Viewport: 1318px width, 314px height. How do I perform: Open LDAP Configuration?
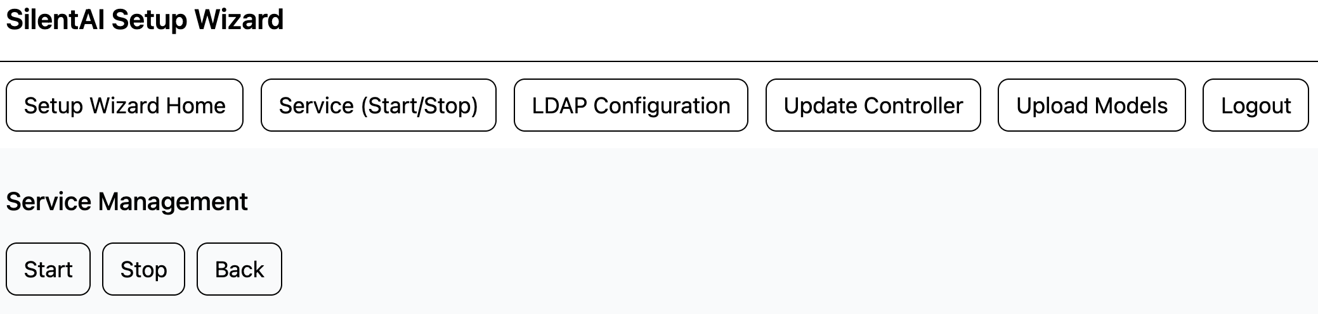coord(630,105)
